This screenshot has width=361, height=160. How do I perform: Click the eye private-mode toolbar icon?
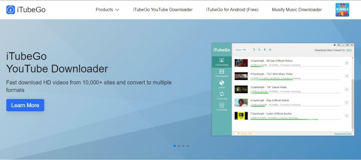(x=270, y=50)
